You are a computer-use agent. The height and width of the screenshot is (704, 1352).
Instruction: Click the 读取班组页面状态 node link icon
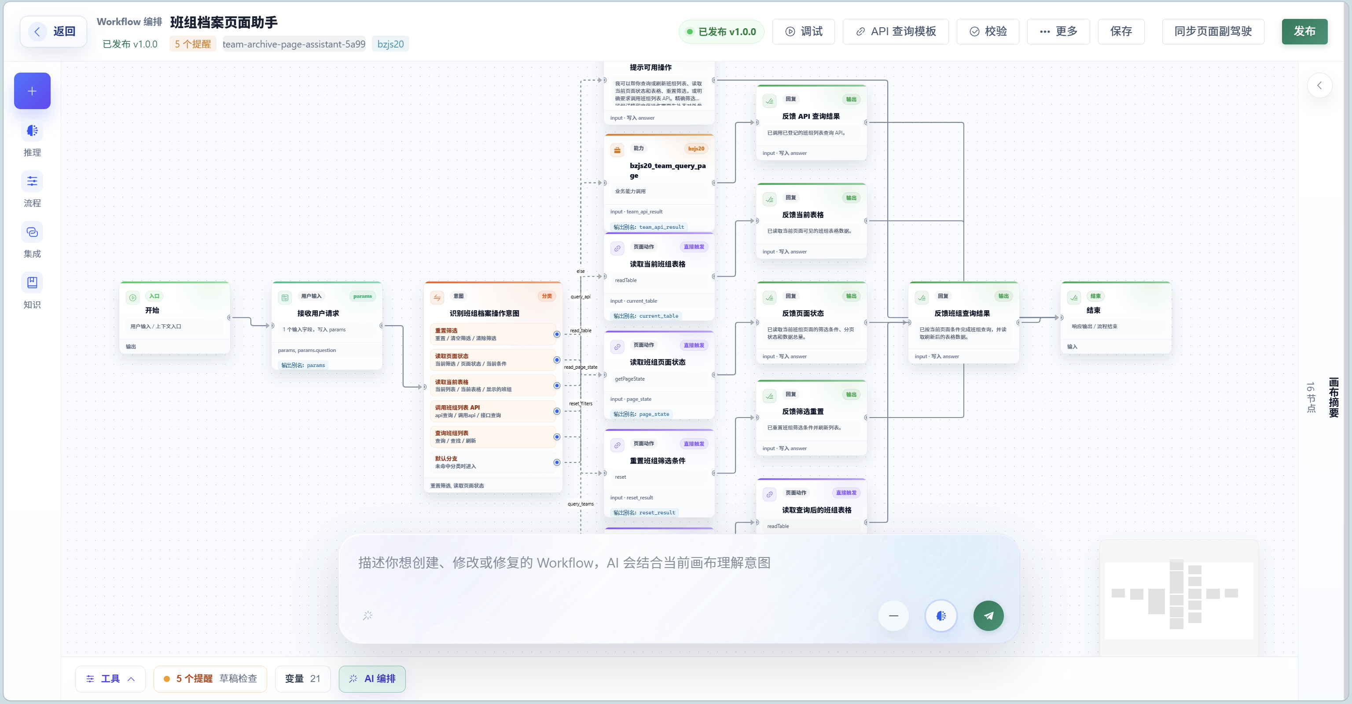(x=617, y=347)
